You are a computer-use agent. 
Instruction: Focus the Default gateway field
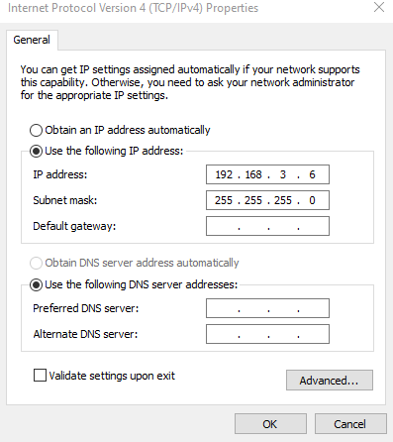tap(267, 226)
